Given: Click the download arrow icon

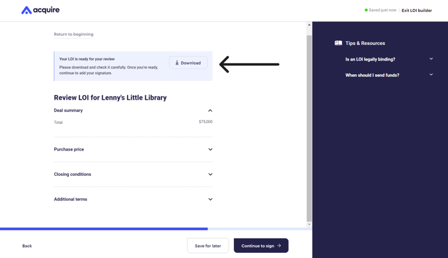Looking at the screenshot, I should click(177, 63).
